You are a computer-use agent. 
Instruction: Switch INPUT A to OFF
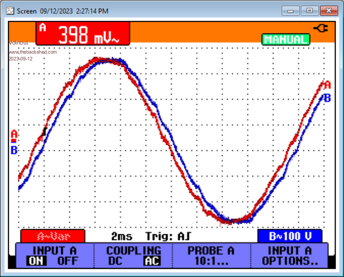pos(67,260)
